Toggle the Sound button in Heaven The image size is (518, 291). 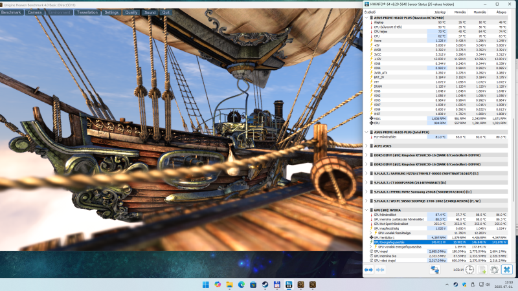[x=150, y=12]
